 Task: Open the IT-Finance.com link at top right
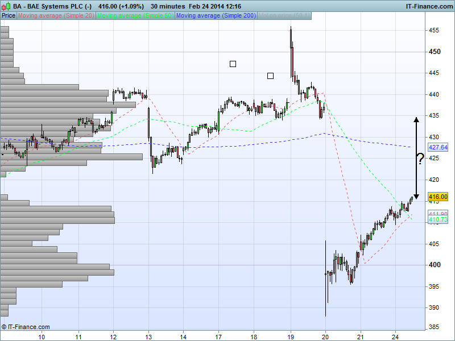coord(428,6)
